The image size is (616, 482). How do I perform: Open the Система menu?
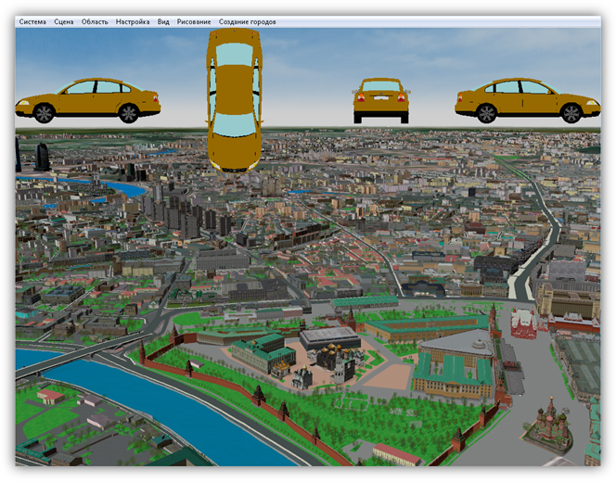point(32,21)
